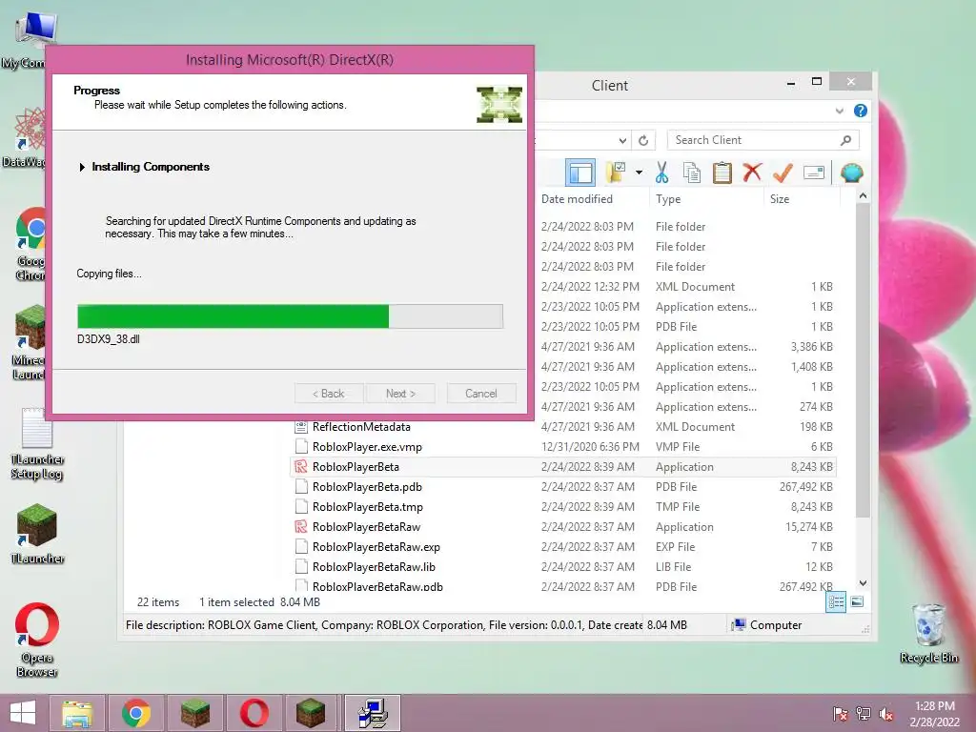This screenshot has height=732, width=976.
Task: Click the preview pane toolbar icon in Client window
Action: (x=580, y=173)
